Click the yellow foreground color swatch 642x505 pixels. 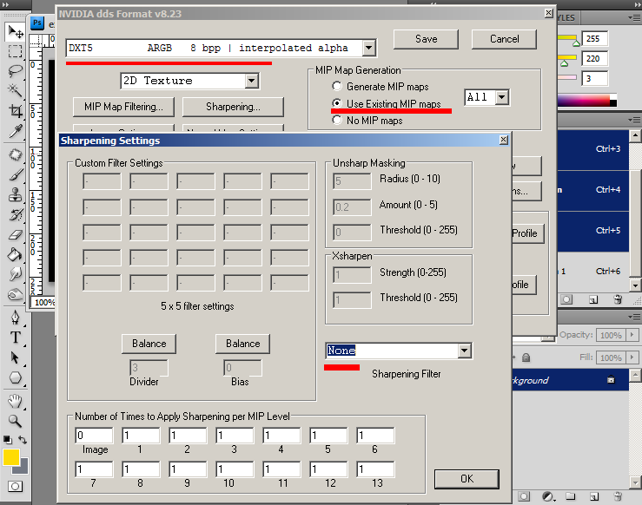pos(11,457)
